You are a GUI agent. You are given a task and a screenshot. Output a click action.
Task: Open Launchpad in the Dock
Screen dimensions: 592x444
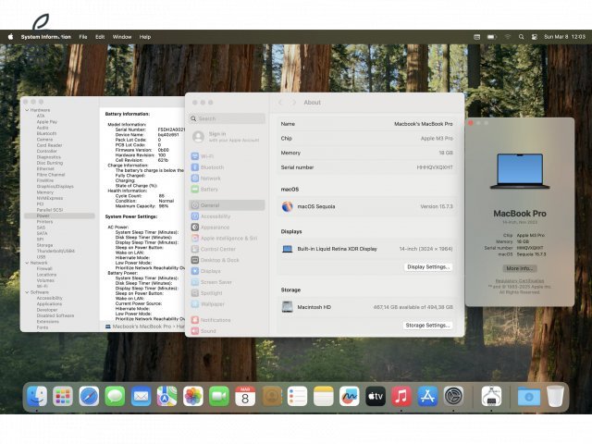(63, 396)
